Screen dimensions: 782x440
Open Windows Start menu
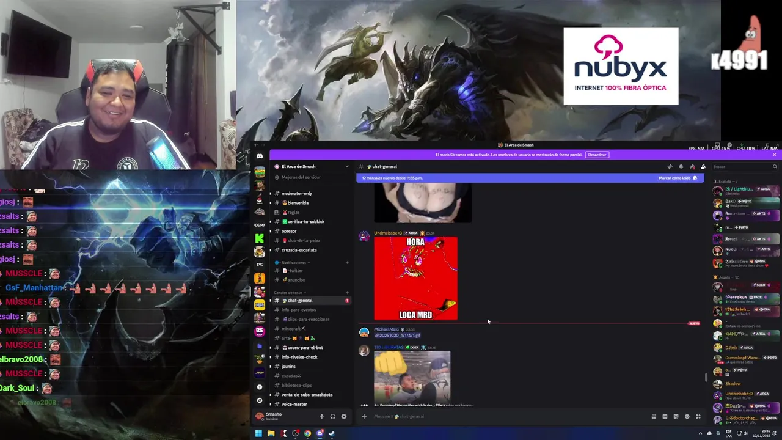point(258,433)
